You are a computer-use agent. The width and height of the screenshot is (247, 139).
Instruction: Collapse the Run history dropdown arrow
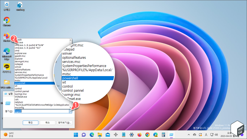71,111
